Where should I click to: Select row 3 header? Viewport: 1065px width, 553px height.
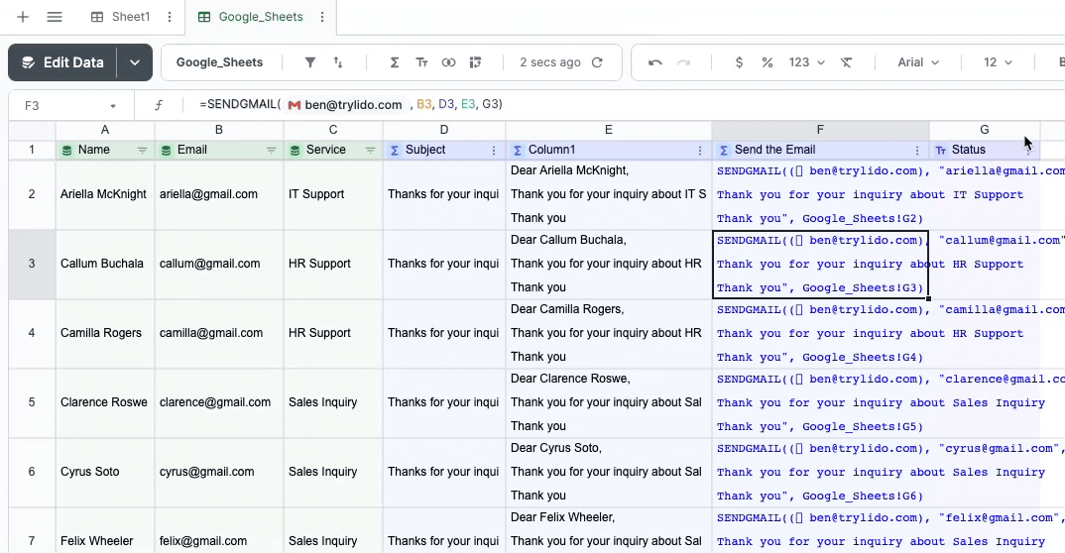(x=32, y=264)
